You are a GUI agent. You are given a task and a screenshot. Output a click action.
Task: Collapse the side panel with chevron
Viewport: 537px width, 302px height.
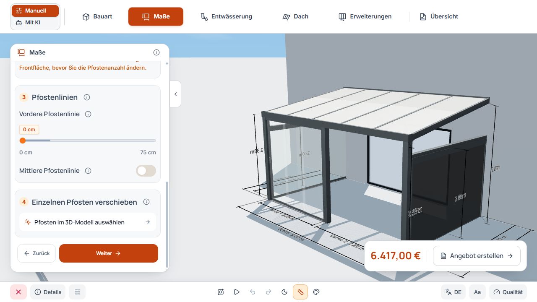click(175, 94)
